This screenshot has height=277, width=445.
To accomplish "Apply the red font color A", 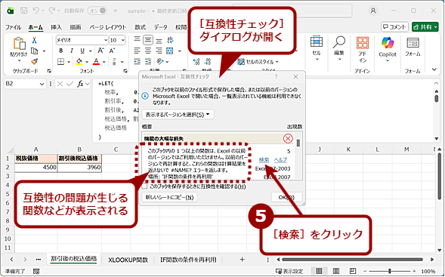I will (96, 62).
